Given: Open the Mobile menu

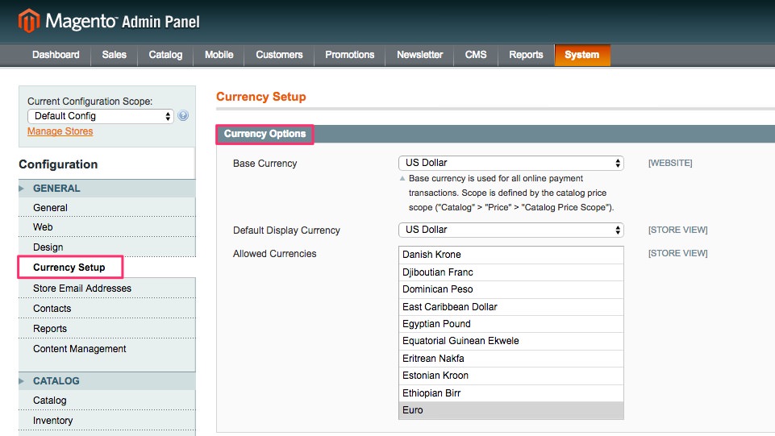Looking at the screenshot, I should pos(219,55).
